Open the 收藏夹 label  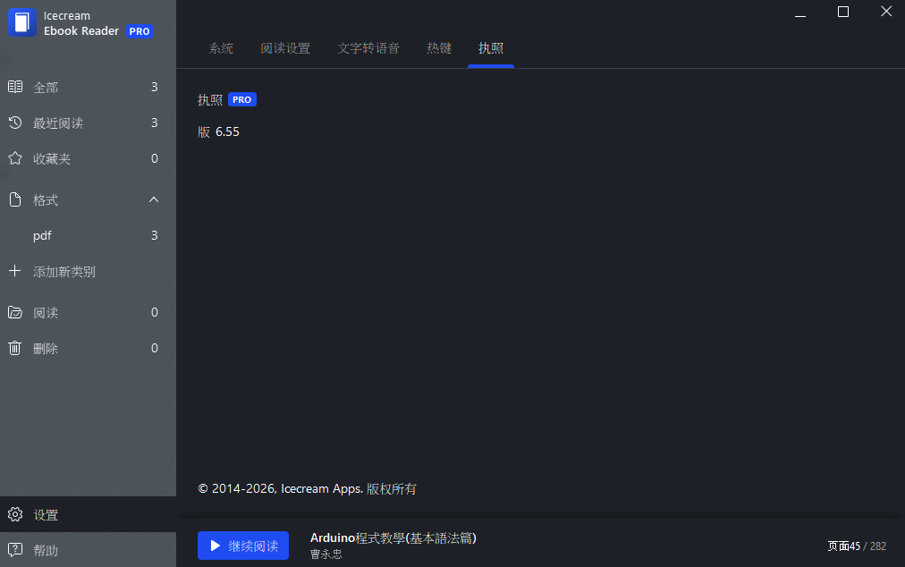coord(51,159)
